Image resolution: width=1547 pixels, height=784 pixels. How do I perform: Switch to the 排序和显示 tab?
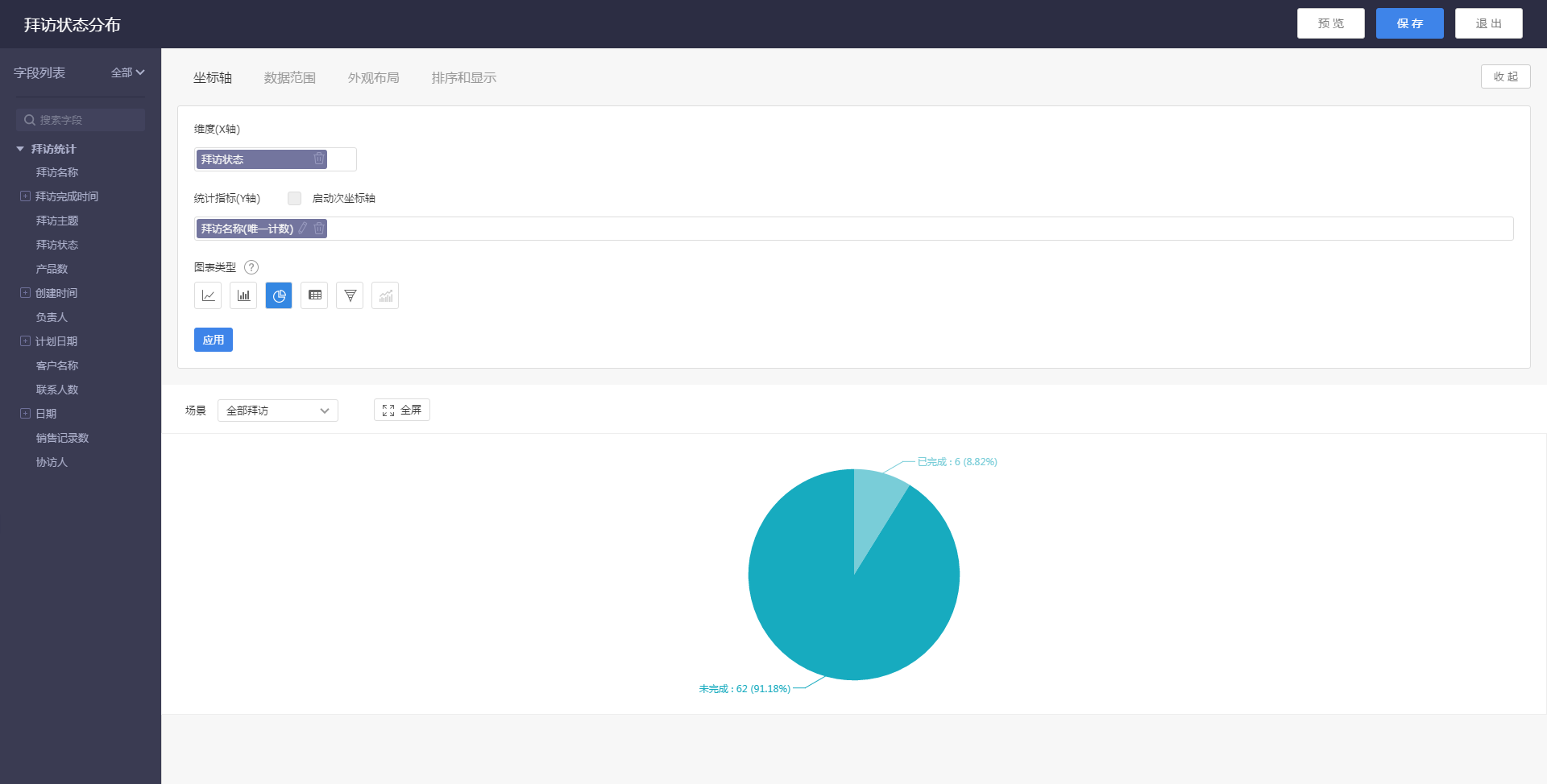pos(463,78)
